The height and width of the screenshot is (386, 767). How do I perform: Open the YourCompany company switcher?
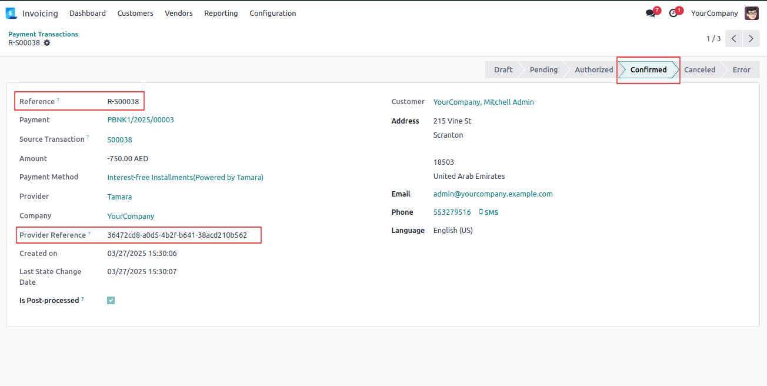tap(714, 13)
